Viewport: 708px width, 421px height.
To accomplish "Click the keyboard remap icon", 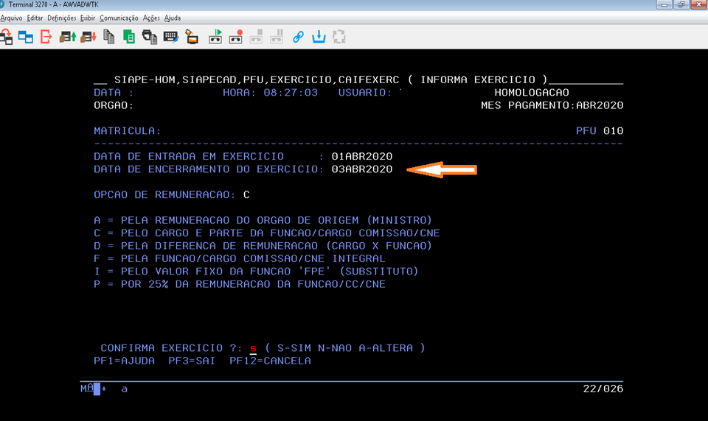I will pyautogui.click(x=170, y=37).
